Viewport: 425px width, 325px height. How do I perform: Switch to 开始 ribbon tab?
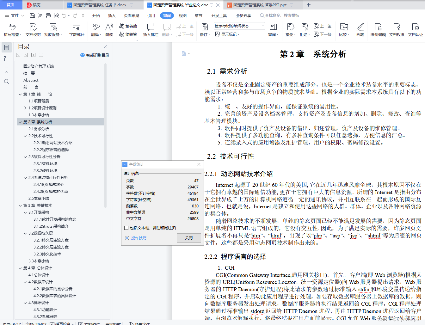pos(96,15)
